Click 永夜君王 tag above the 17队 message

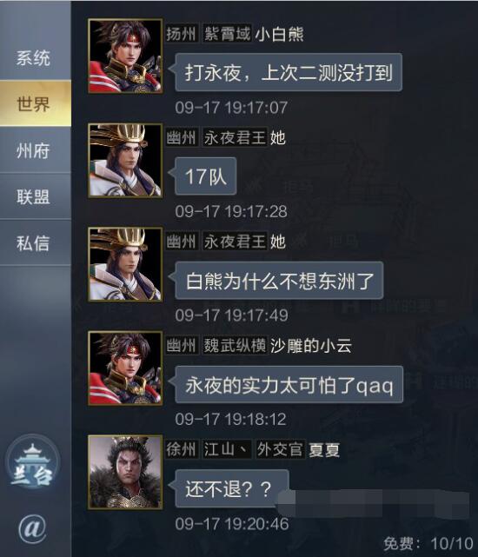[x=235, y=138]
